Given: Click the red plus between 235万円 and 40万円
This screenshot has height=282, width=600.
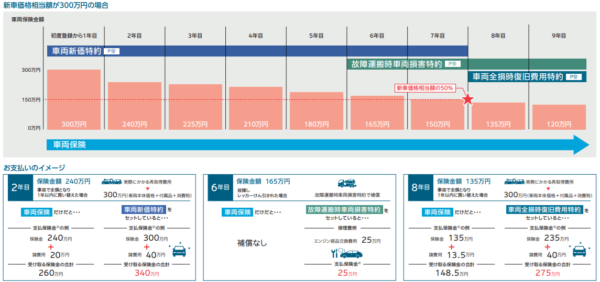Looking at the screenshot, I should [547, 246].
